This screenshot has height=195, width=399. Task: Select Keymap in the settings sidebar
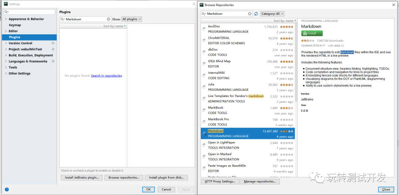coord(15,25)
